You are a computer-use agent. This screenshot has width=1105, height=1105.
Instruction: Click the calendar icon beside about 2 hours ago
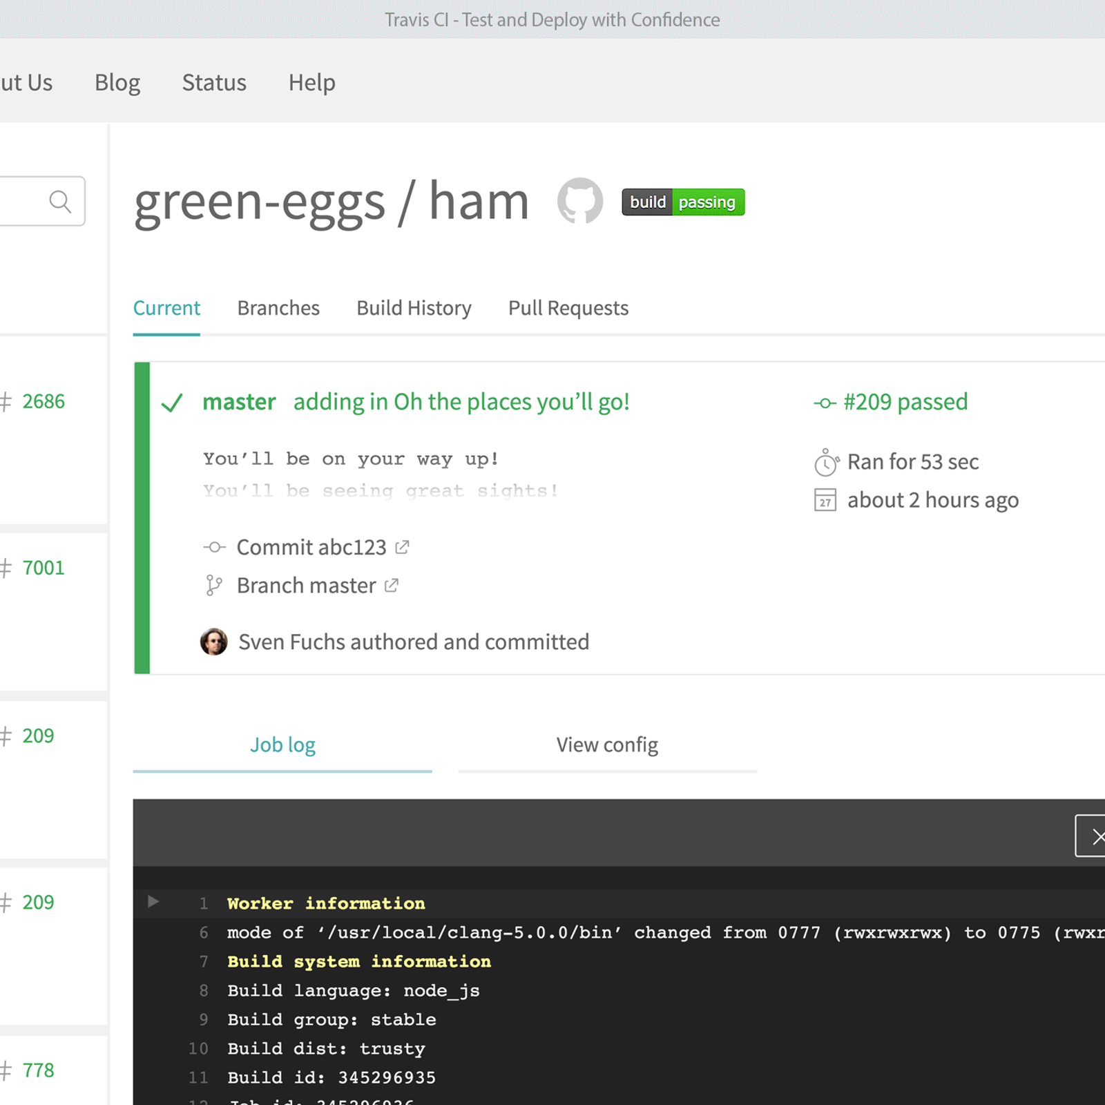(x=825, y=500)
